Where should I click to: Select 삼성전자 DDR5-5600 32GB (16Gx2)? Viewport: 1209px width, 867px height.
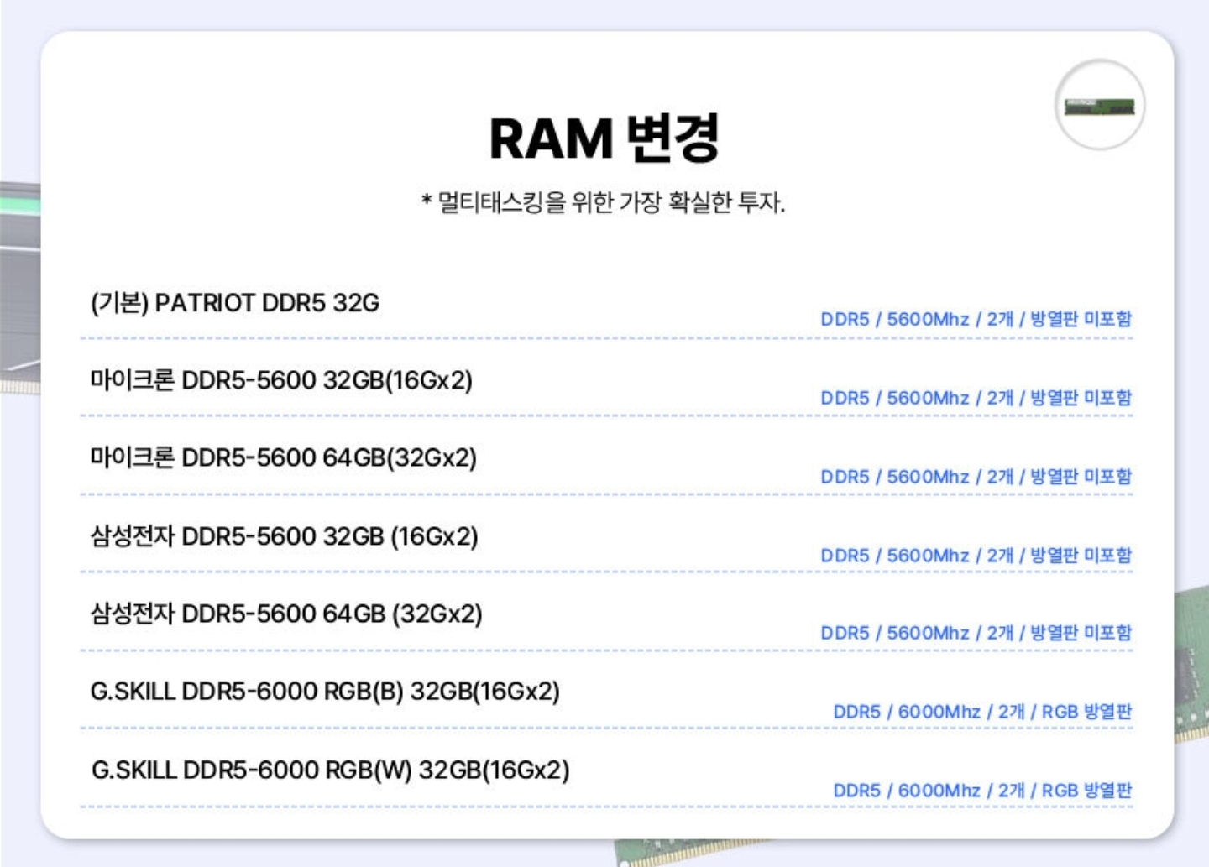point(284,536)
